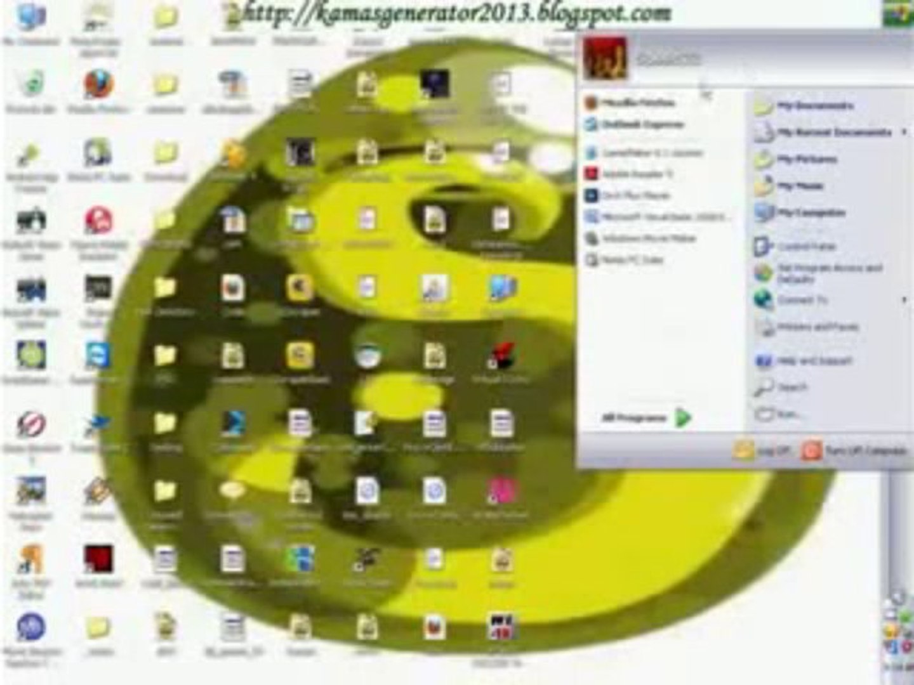Select Connect To in the Start menu
914x685 pixels.
coord(791,299)
